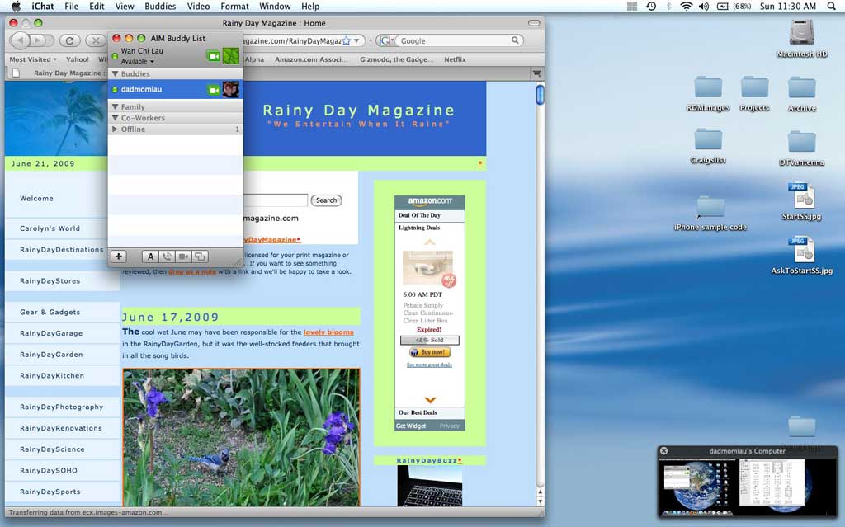Click Wan Chi Lau's green buddy picture
The image size is (845, 527).
(x=231, y=56)
